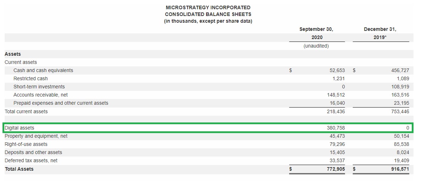Select the Short-term investments label
The image size is (432, 181).
coord(39,87)
